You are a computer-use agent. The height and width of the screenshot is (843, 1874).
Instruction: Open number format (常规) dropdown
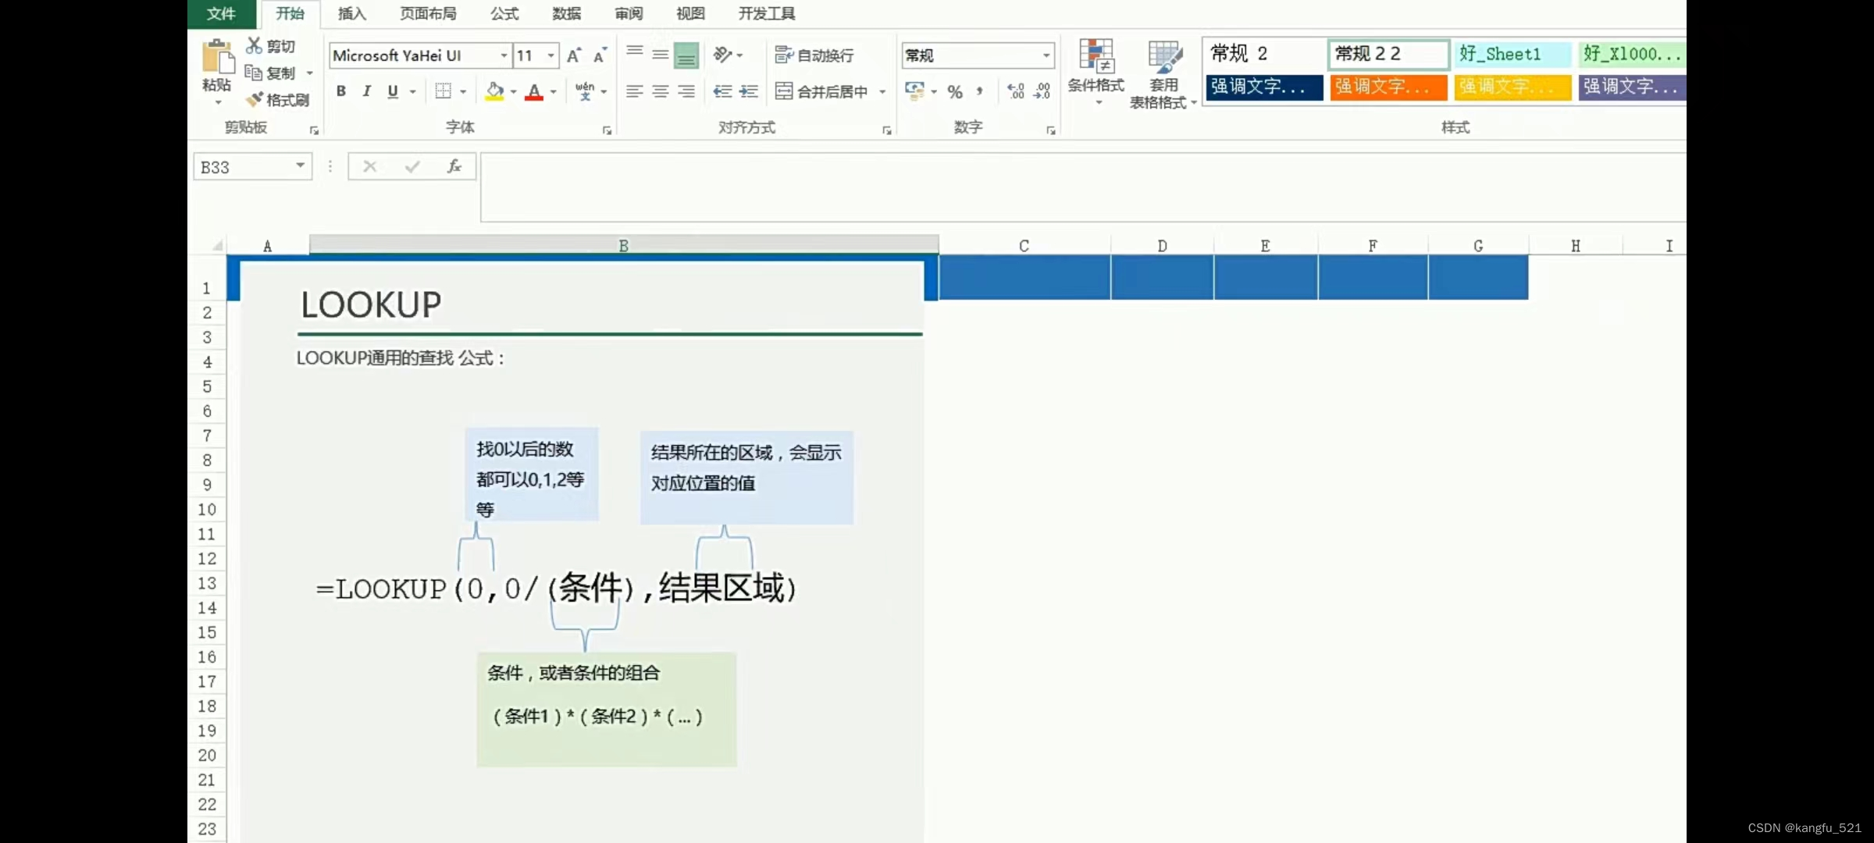point(1046,55)
